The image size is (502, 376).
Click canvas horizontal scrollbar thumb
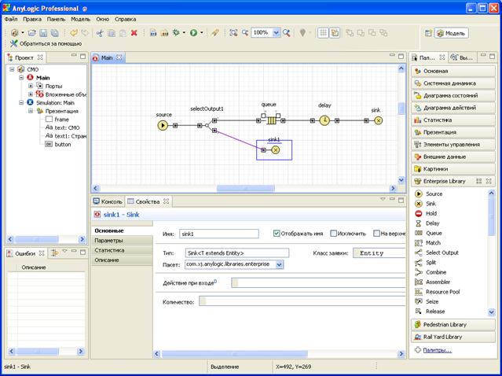[246, 188]
